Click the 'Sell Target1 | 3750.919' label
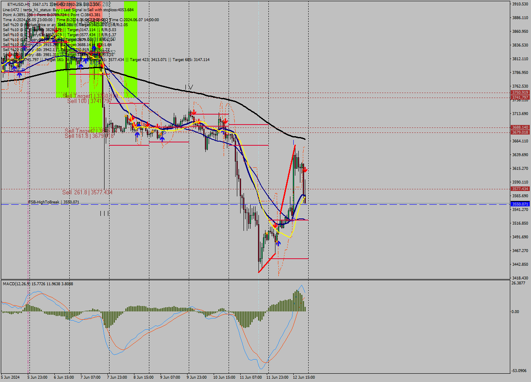The width and height of the screenshot is (531, 382). pyautogui.click(x=90, y=96)
